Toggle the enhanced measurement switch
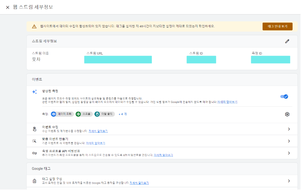The width and height of the screenshot is (301, 190). [x=284, y=96]
